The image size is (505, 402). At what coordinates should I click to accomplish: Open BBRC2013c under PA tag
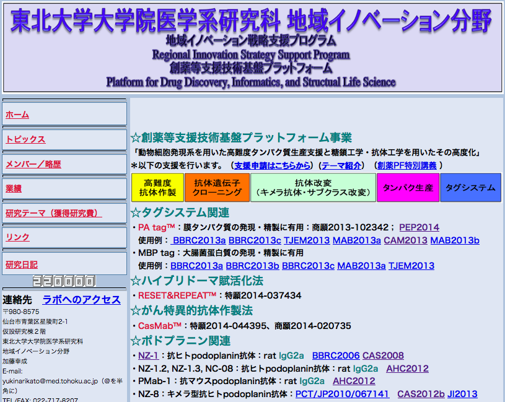click(x=255, y=240)
